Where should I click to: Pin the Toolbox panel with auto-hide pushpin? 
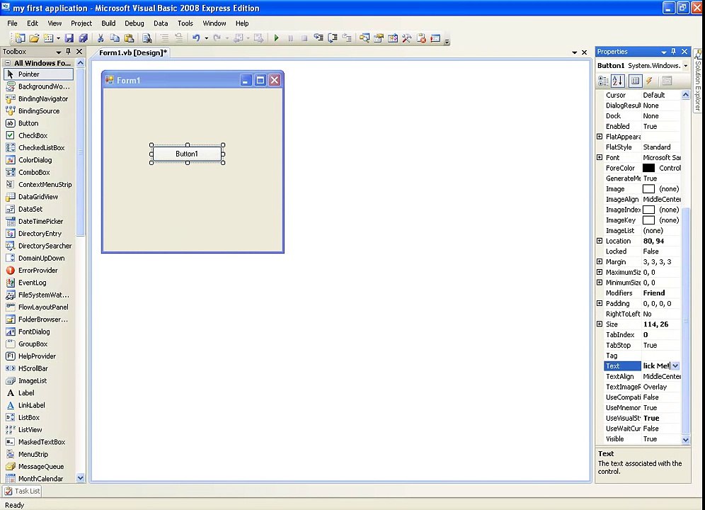click(69, 51)
